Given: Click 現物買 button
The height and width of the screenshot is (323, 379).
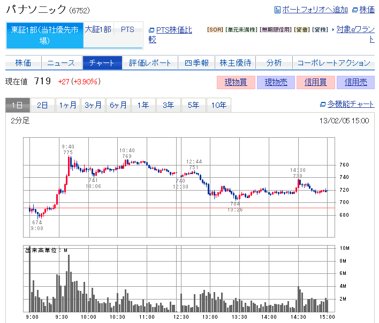Looking at the screenshot, I should (236, 82).
